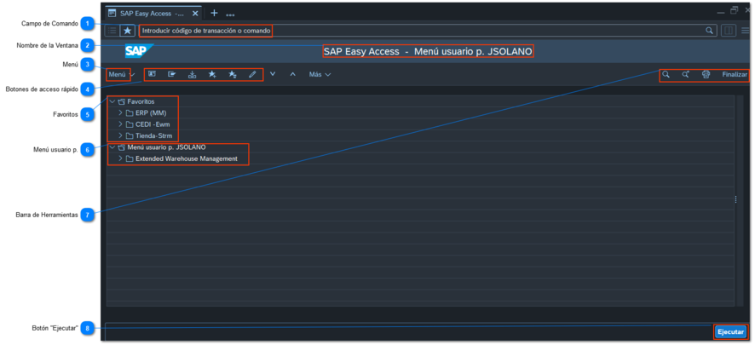Click the SAP logo
This screenshot has width=755, height=345.
(139, 50)
